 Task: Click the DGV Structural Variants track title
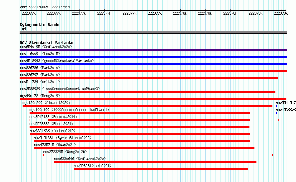[x=47, y=43]
